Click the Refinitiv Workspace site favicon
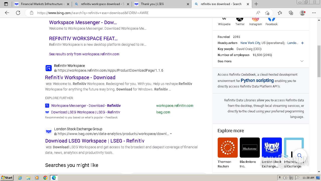Image resolution: width=321 pixels, height=181 pixels. pos(49,68)
